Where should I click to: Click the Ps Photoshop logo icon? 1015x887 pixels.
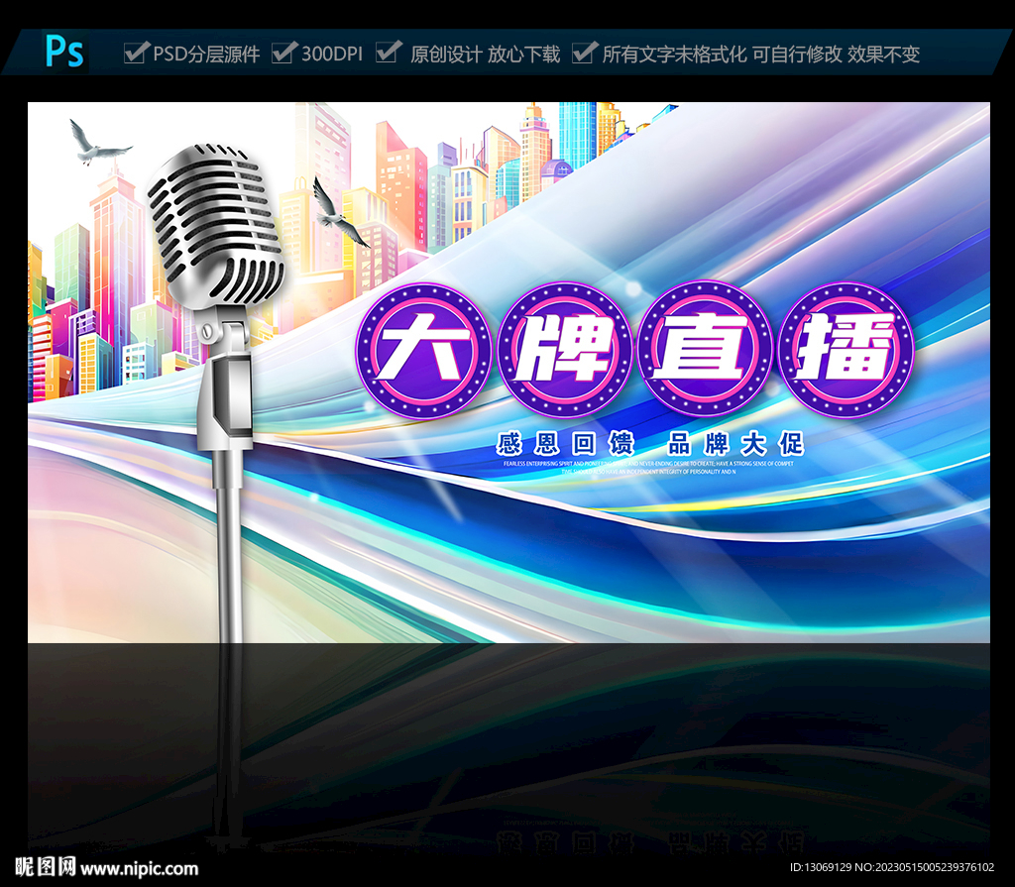point(65,52)
